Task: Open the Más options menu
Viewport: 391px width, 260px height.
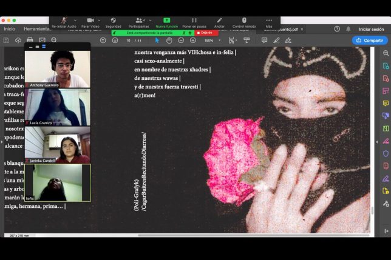Action: coord(269,20)
